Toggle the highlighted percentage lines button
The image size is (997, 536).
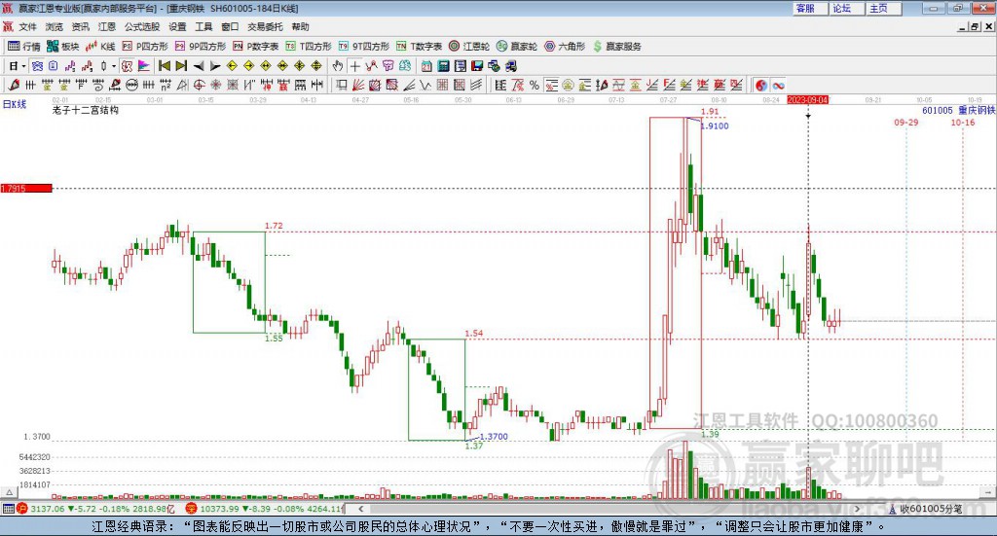[x=551, y=85]
